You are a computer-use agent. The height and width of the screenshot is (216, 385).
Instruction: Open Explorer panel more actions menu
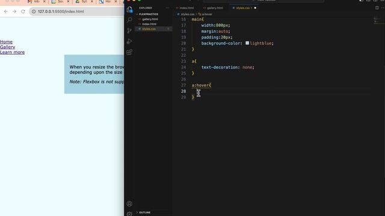[x=167, y=8]
